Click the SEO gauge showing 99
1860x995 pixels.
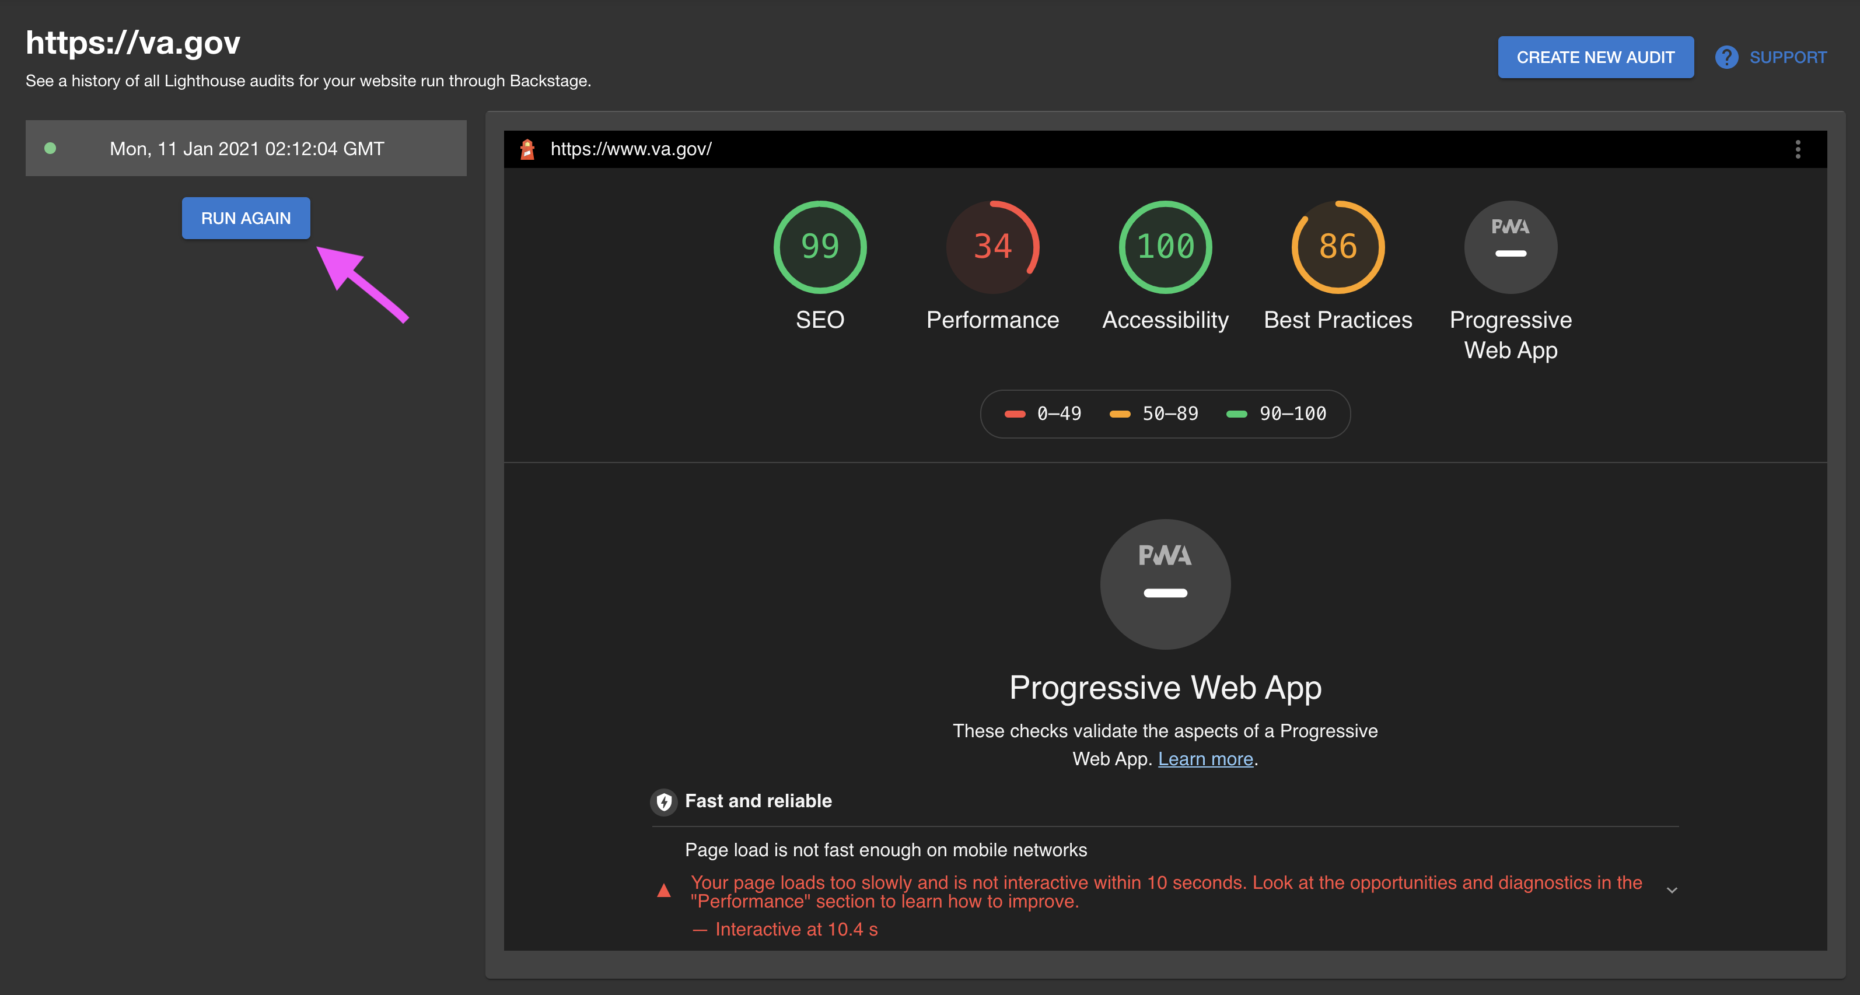pos(820,247)
